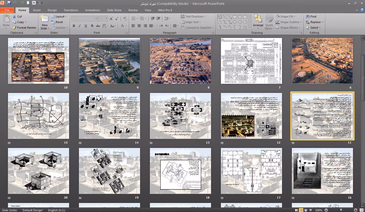Click the Decrease Font Size icon
Image resolution: width=365 pixels, height=212 pixels.
117,19
